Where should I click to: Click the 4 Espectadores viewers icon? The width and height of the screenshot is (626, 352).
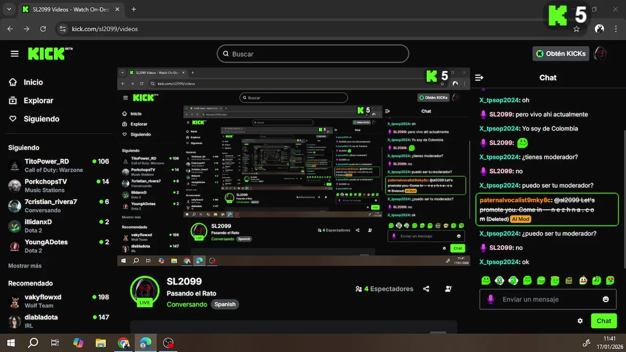359,289
